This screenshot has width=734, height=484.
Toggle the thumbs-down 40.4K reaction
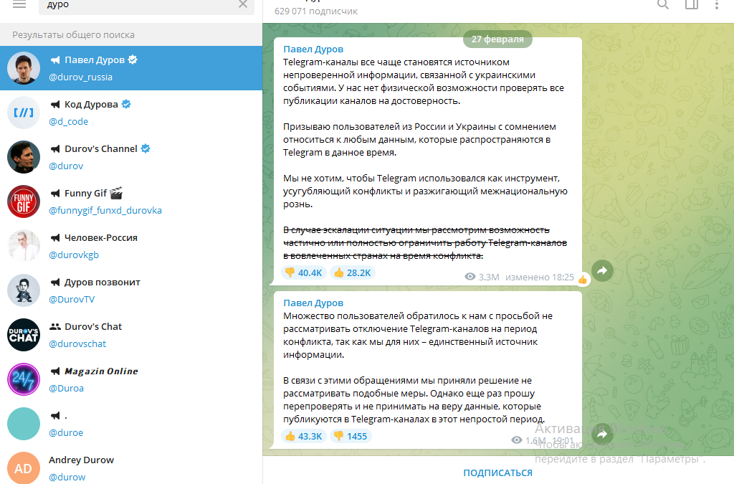303,272
